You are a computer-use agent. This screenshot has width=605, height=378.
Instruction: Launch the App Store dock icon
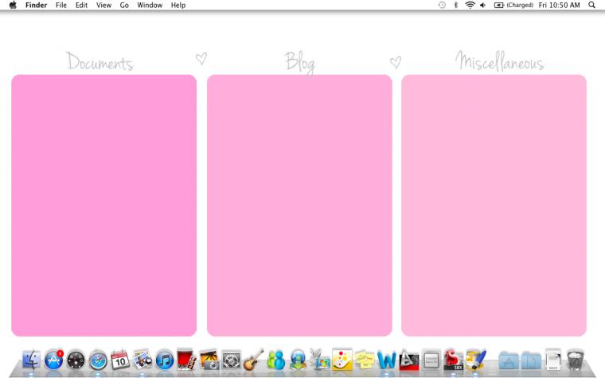[x=53, y=360]
